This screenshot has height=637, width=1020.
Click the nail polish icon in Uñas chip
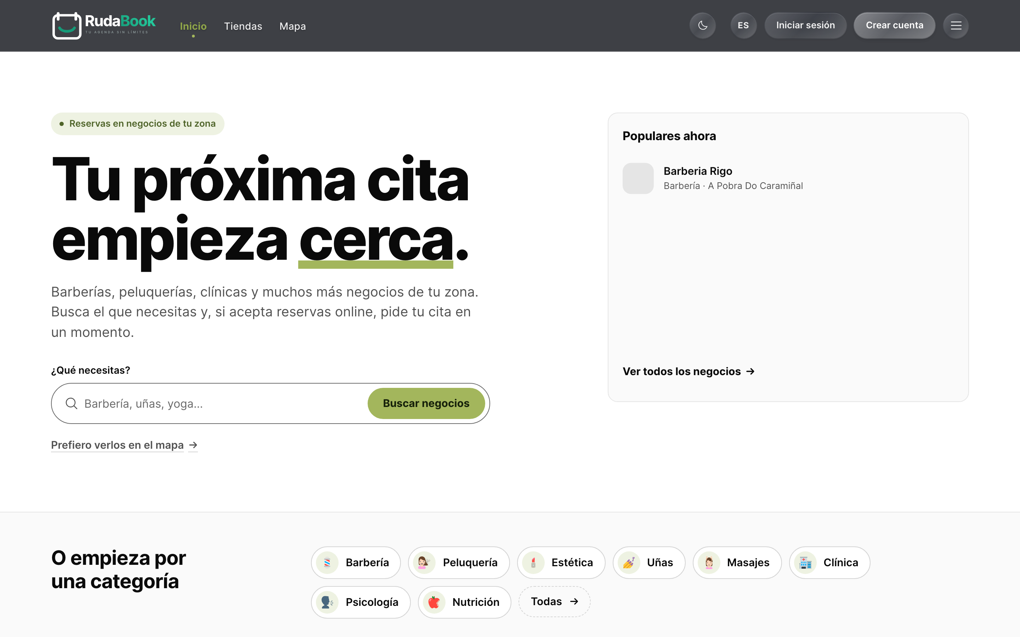(x=628, y=562)
